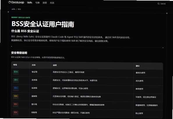This screenshot has width=173, height=119.
Task: Open the CocoLoop logo home link
Action: [16, 2]
